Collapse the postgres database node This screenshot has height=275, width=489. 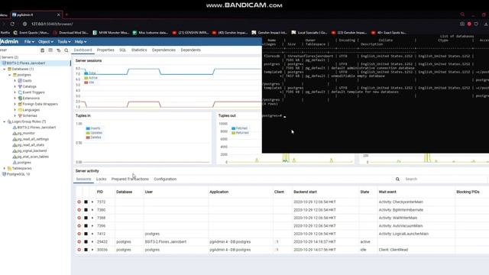coord(10,75)
